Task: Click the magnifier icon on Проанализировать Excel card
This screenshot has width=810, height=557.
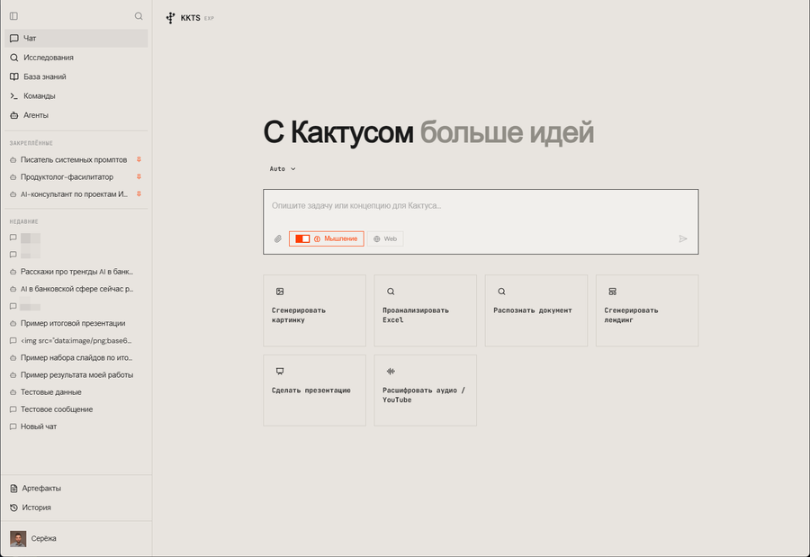Action: [x=391, y=292]
